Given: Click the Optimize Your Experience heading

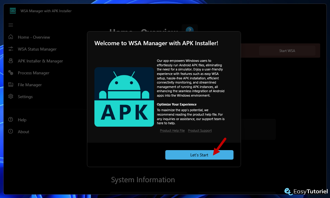Looking at the screenshot, I should (x=177, y=104).
